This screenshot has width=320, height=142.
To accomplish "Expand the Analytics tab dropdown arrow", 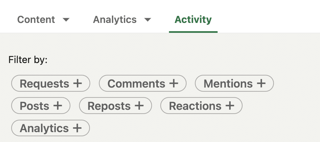I will point(148,20).
